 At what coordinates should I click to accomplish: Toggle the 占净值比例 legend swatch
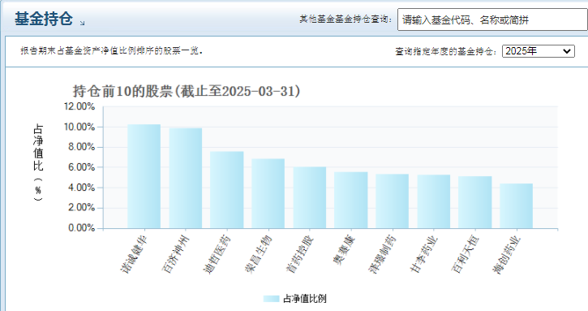tap(271, 299)
